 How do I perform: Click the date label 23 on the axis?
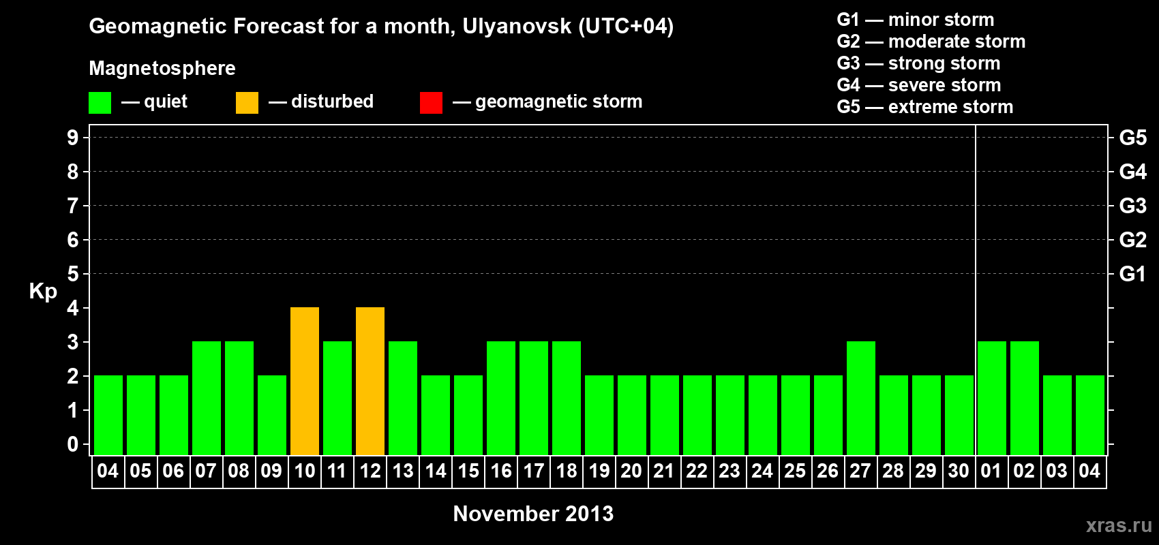pos(729,471)
